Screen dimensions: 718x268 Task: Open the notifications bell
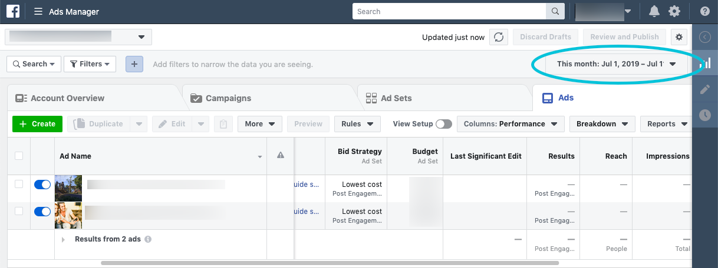[x=654, y=11]
